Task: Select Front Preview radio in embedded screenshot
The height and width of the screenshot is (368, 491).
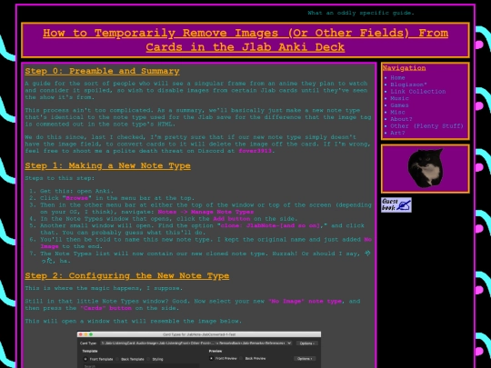Action: pyautogui.click(x=211, y=359)
